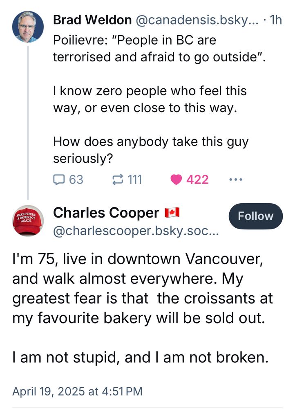The height and width of the screenshot is (409, 295).
Task: Toggle a repost via the retweet arrows
Action: (118, 179)
